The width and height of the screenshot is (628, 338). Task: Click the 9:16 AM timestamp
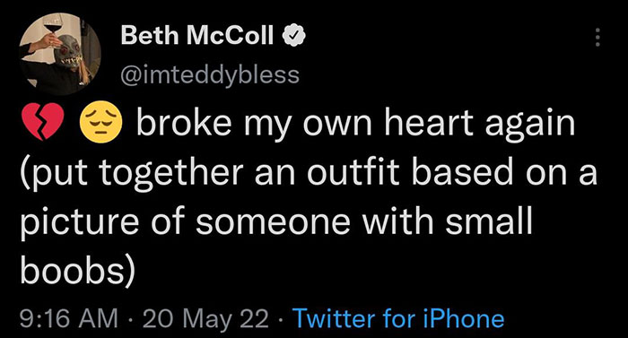(69, 319)
